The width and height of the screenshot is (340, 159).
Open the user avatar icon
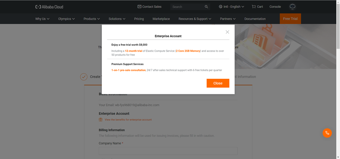coord(292,7)
